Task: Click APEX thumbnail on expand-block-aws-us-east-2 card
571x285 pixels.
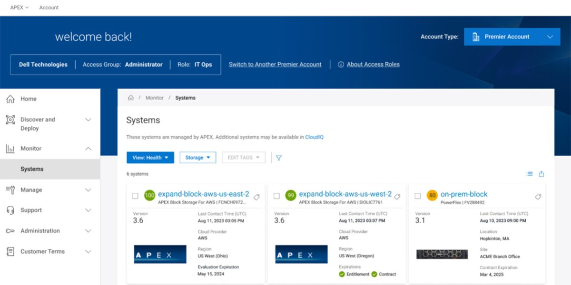Action: pos(160,254)
